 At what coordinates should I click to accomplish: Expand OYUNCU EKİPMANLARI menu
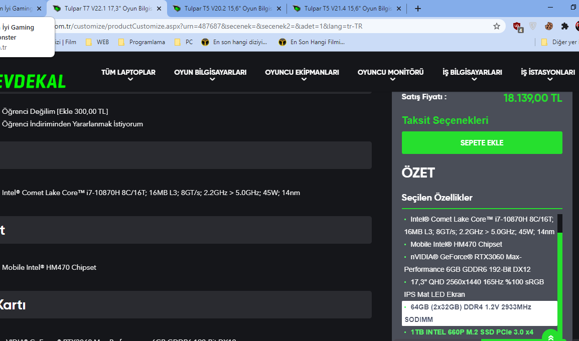click(302, 74)
